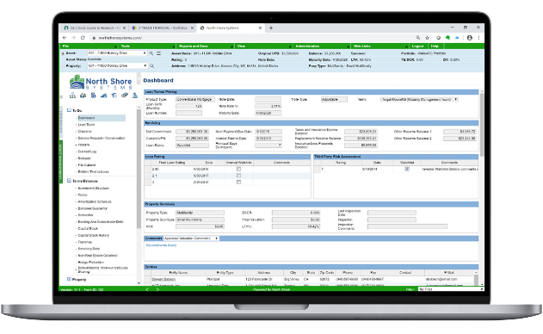Open the Asset selection dropdown
Image resolution: width=543 pixels, height=334 pixels.
[x=117, y=53]
